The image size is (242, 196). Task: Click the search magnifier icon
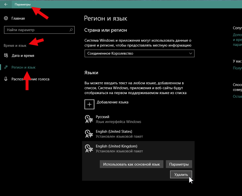(x=71, y=30)
